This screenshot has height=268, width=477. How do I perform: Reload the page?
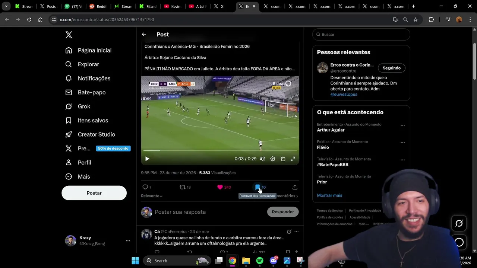(29, 19)
